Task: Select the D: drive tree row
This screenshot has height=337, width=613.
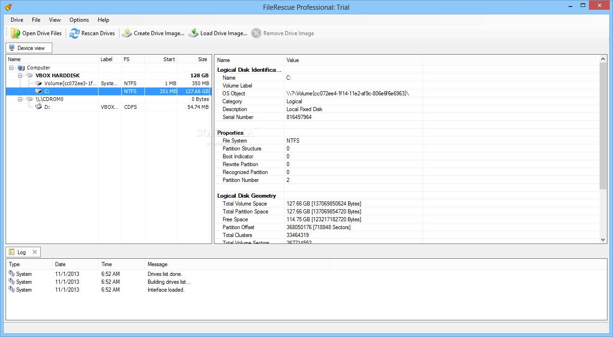Action: click(109, 107)
